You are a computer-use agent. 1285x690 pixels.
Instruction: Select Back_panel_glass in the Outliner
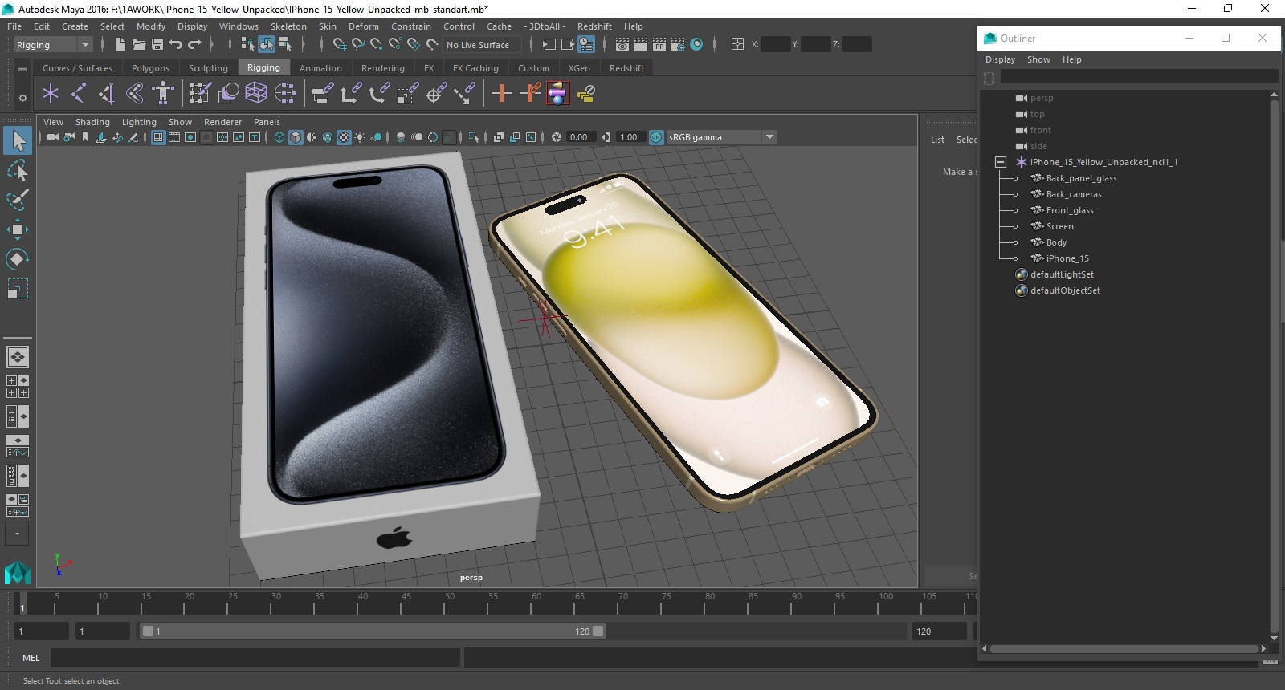[x=1081, y=178]
